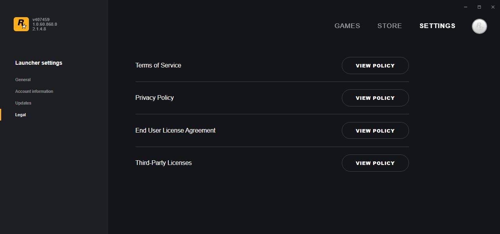This screenshot has height=234, width=500.
Task: Go to General launcher settings
Action: (23, 80)
